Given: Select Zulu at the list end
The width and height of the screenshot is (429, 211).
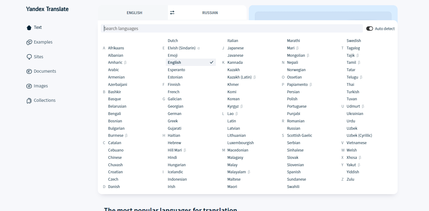Looking at the screenshot, I should coord(350,179).
